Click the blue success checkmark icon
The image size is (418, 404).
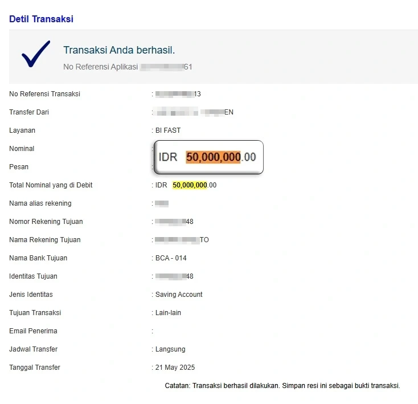coord(36,54)
